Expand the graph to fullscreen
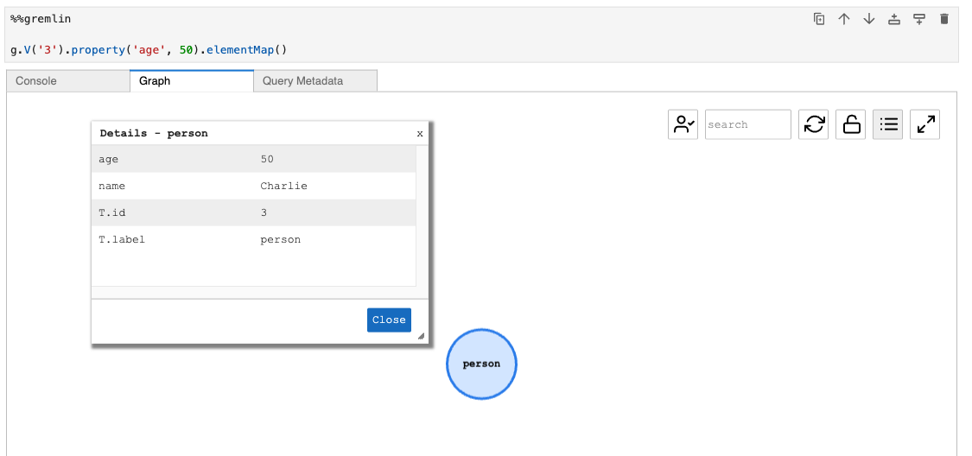The width and height of the screenshot is (972, 456). [x=925, y=124]
